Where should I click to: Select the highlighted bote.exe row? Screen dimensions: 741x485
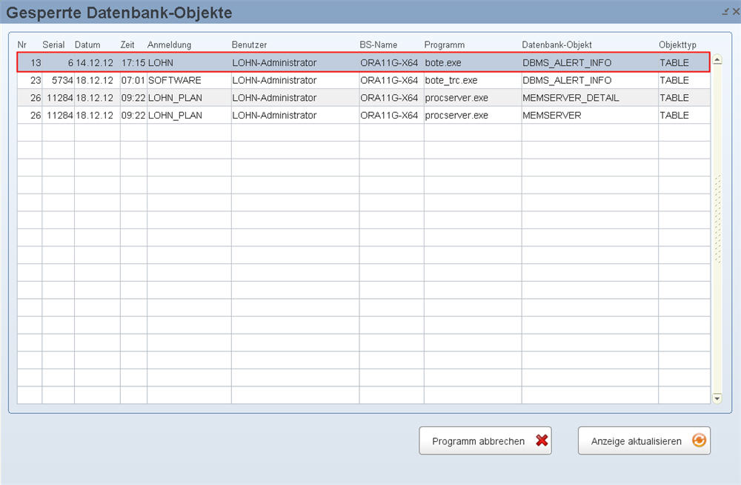click(x=443, y=63)
